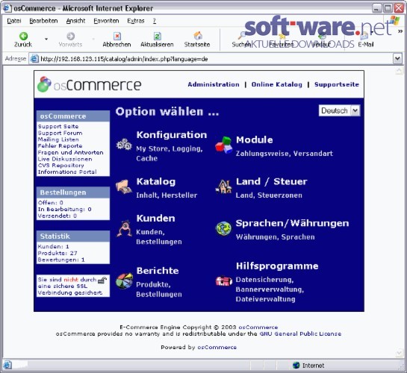The height and width of the screenshot is (373, 407).
Task: Click the SSL padlock icon in sidebar
Action: point(102,280)
